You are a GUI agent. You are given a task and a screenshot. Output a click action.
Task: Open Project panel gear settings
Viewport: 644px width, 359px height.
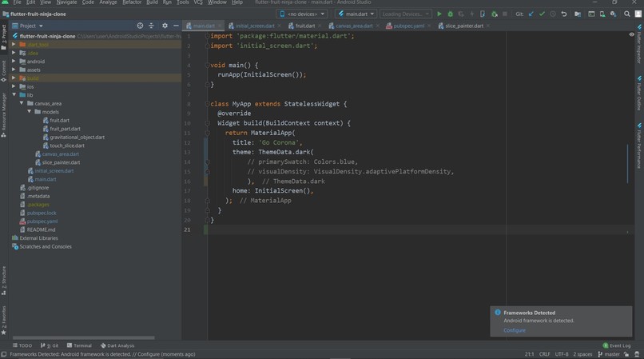165,26
